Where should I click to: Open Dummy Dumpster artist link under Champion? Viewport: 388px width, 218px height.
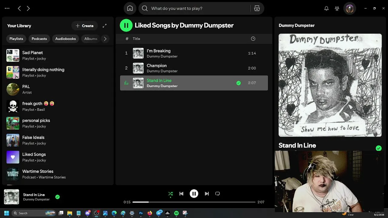click(x=162, y=71)
